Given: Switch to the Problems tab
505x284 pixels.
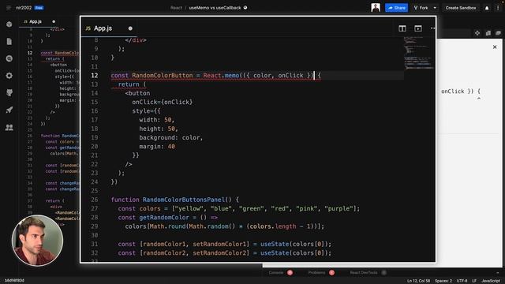Looking at the screenshot, I should (x=316, y=273).
